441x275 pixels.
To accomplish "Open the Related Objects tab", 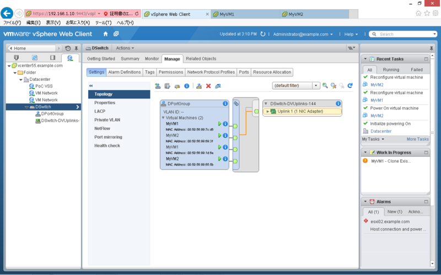I will point(201,59).
